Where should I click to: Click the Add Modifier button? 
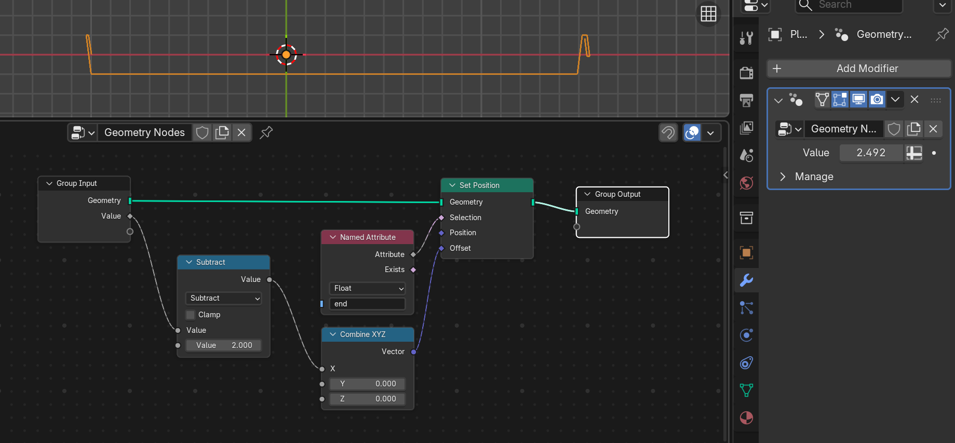859,69
